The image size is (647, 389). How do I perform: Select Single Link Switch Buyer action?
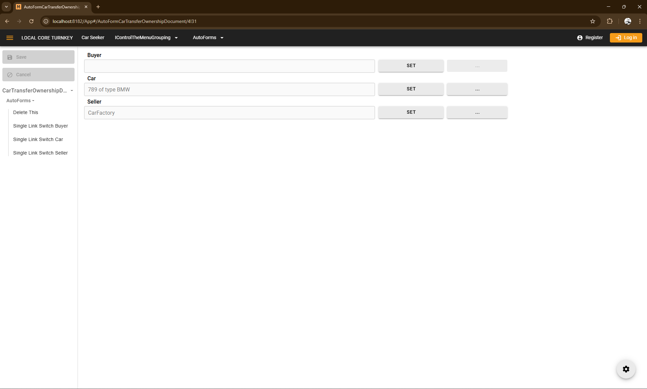coord(40,126)
